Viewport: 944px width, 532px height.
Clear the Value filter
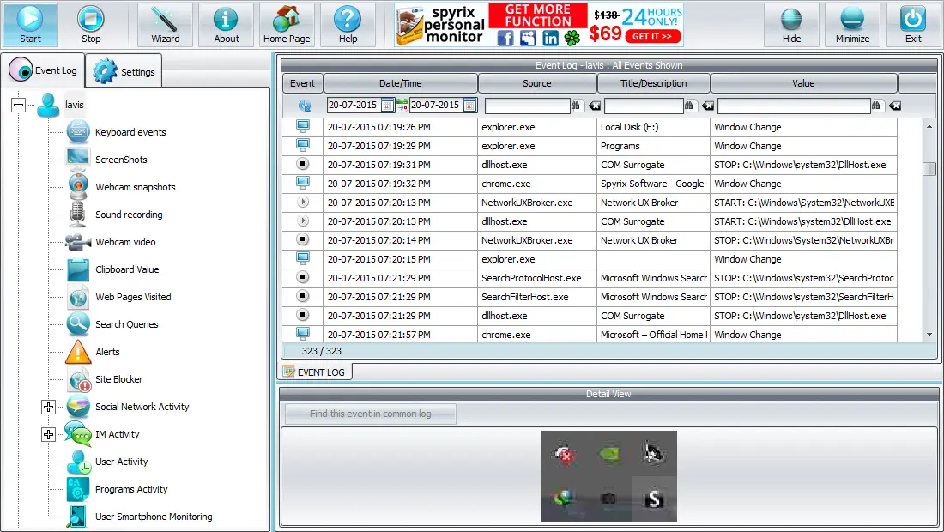[x=895, y=106]
